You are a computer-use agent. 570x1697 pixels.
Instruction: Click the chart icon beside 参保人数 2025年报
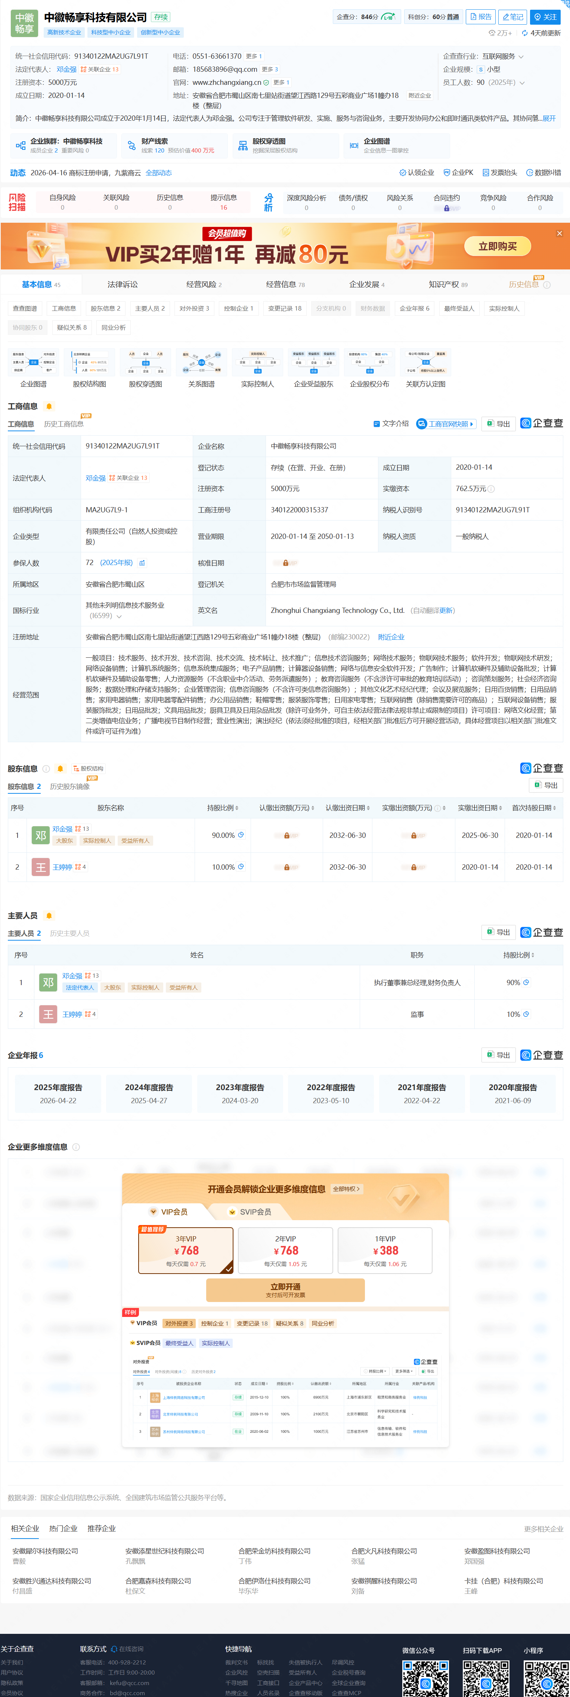[142, 563]
